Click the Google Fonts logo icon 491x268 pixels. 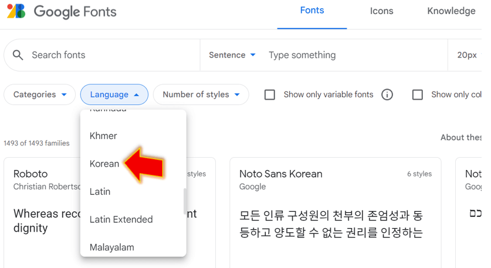(x=16, y=11)
